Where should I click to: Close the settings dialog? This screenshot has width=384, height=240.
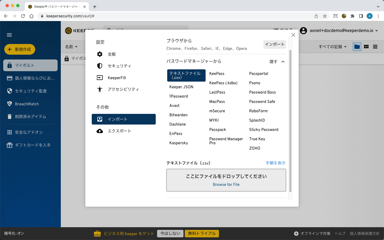pyautogui.click(x=293, y=35)
